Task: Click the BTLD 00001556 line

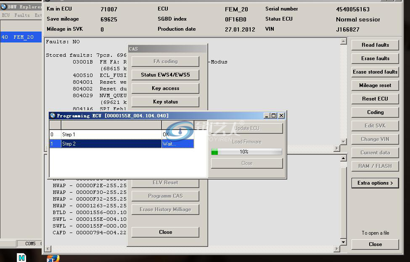Action: 90,212
